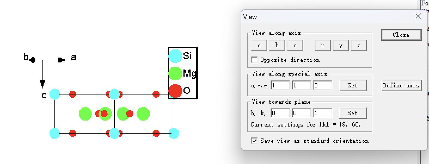View along the y axis button

click(x=341, y=45)
